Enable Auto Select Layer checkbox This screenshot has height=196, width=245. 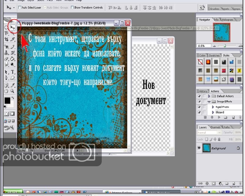click(x=20, y=7)
